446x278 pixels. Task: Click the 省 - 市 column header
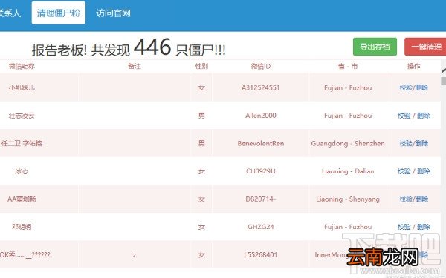coord(348,67)
